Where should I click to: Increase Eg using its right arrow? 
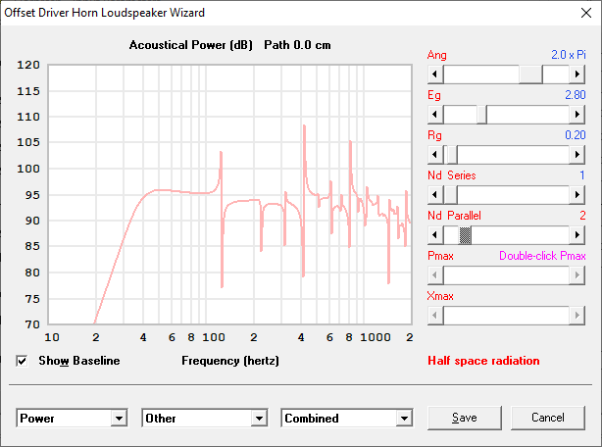(x=577, y=115)
